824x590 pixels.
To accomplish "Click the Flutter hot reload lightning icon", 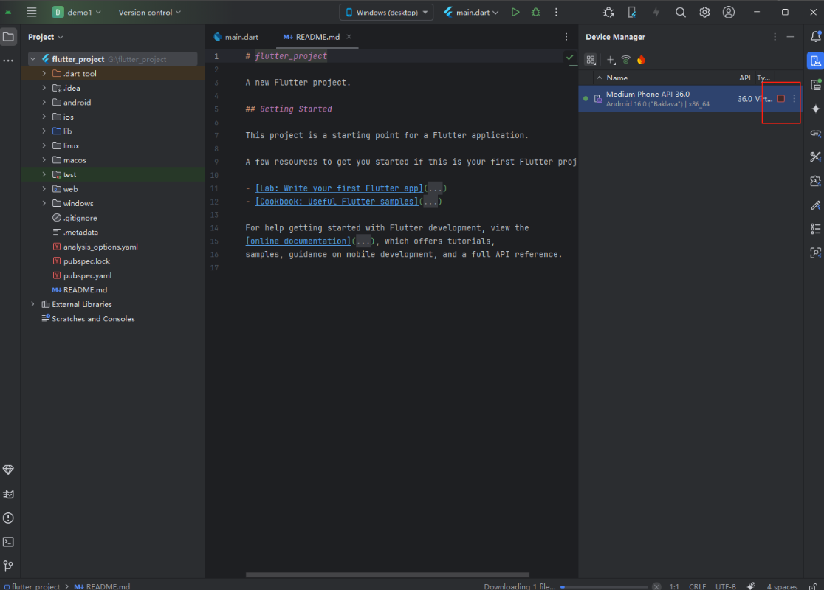I will pos(656,12).
